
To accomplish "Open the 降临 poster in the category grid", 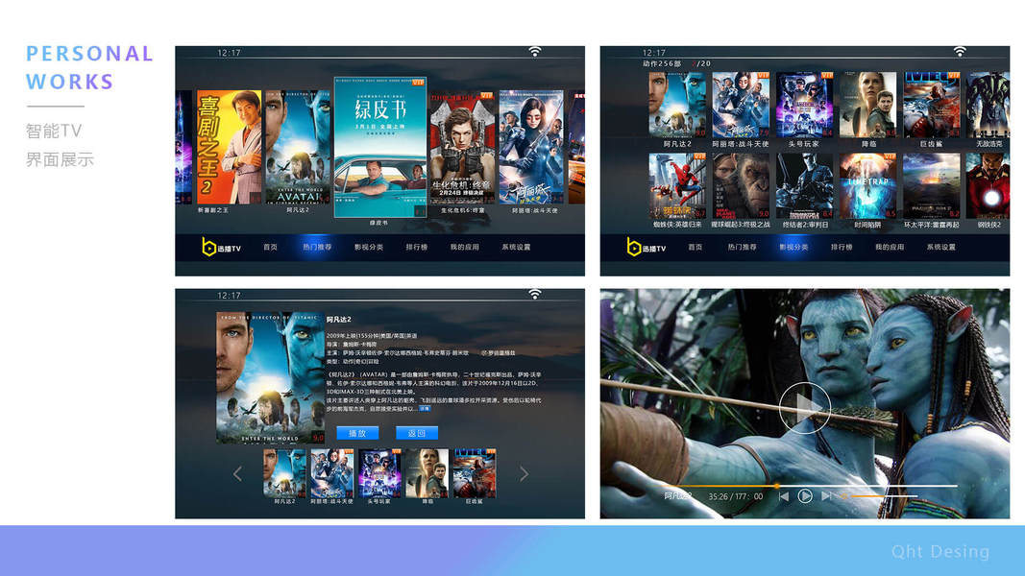I will tap(868, 105).
